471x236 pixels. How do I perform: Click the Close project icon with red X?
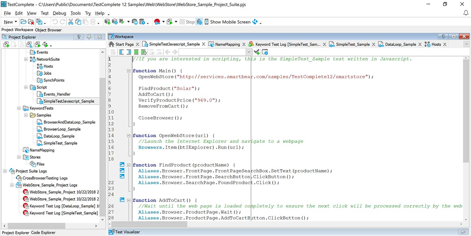(31, 22)
